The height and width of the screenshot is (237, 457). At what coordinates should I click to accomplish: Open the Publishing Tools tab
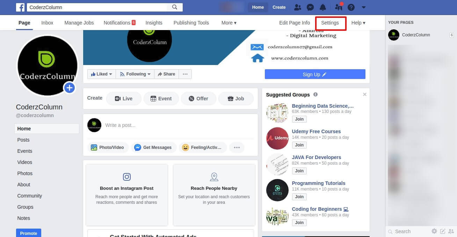[x=191, y=23]
